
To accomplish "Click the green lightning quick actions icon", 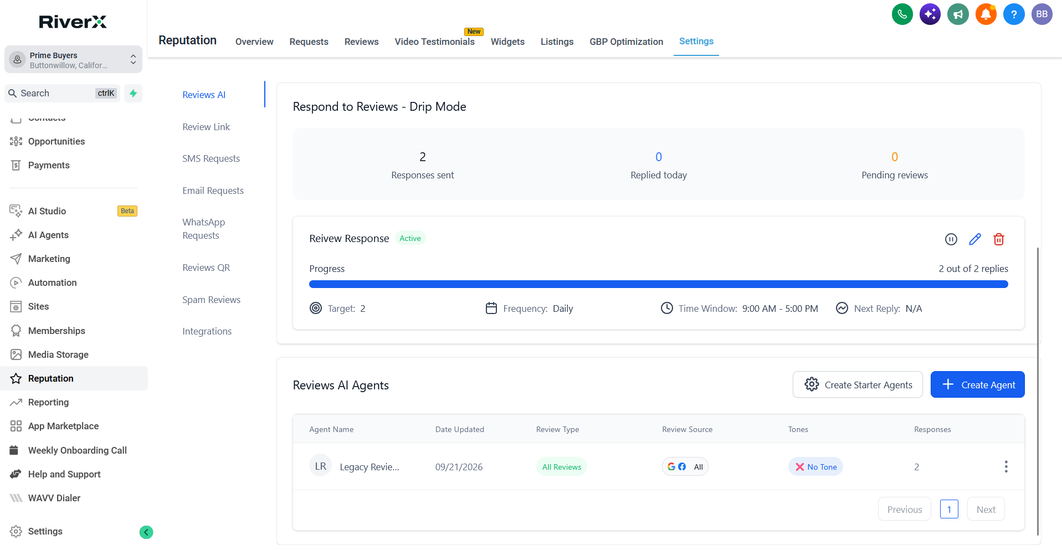I will pos(133,93).
